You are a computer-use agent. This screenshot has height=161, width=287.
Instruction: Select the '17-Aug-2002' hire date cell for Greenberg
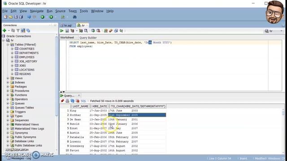pyautogui.click(x=98, y=146)
